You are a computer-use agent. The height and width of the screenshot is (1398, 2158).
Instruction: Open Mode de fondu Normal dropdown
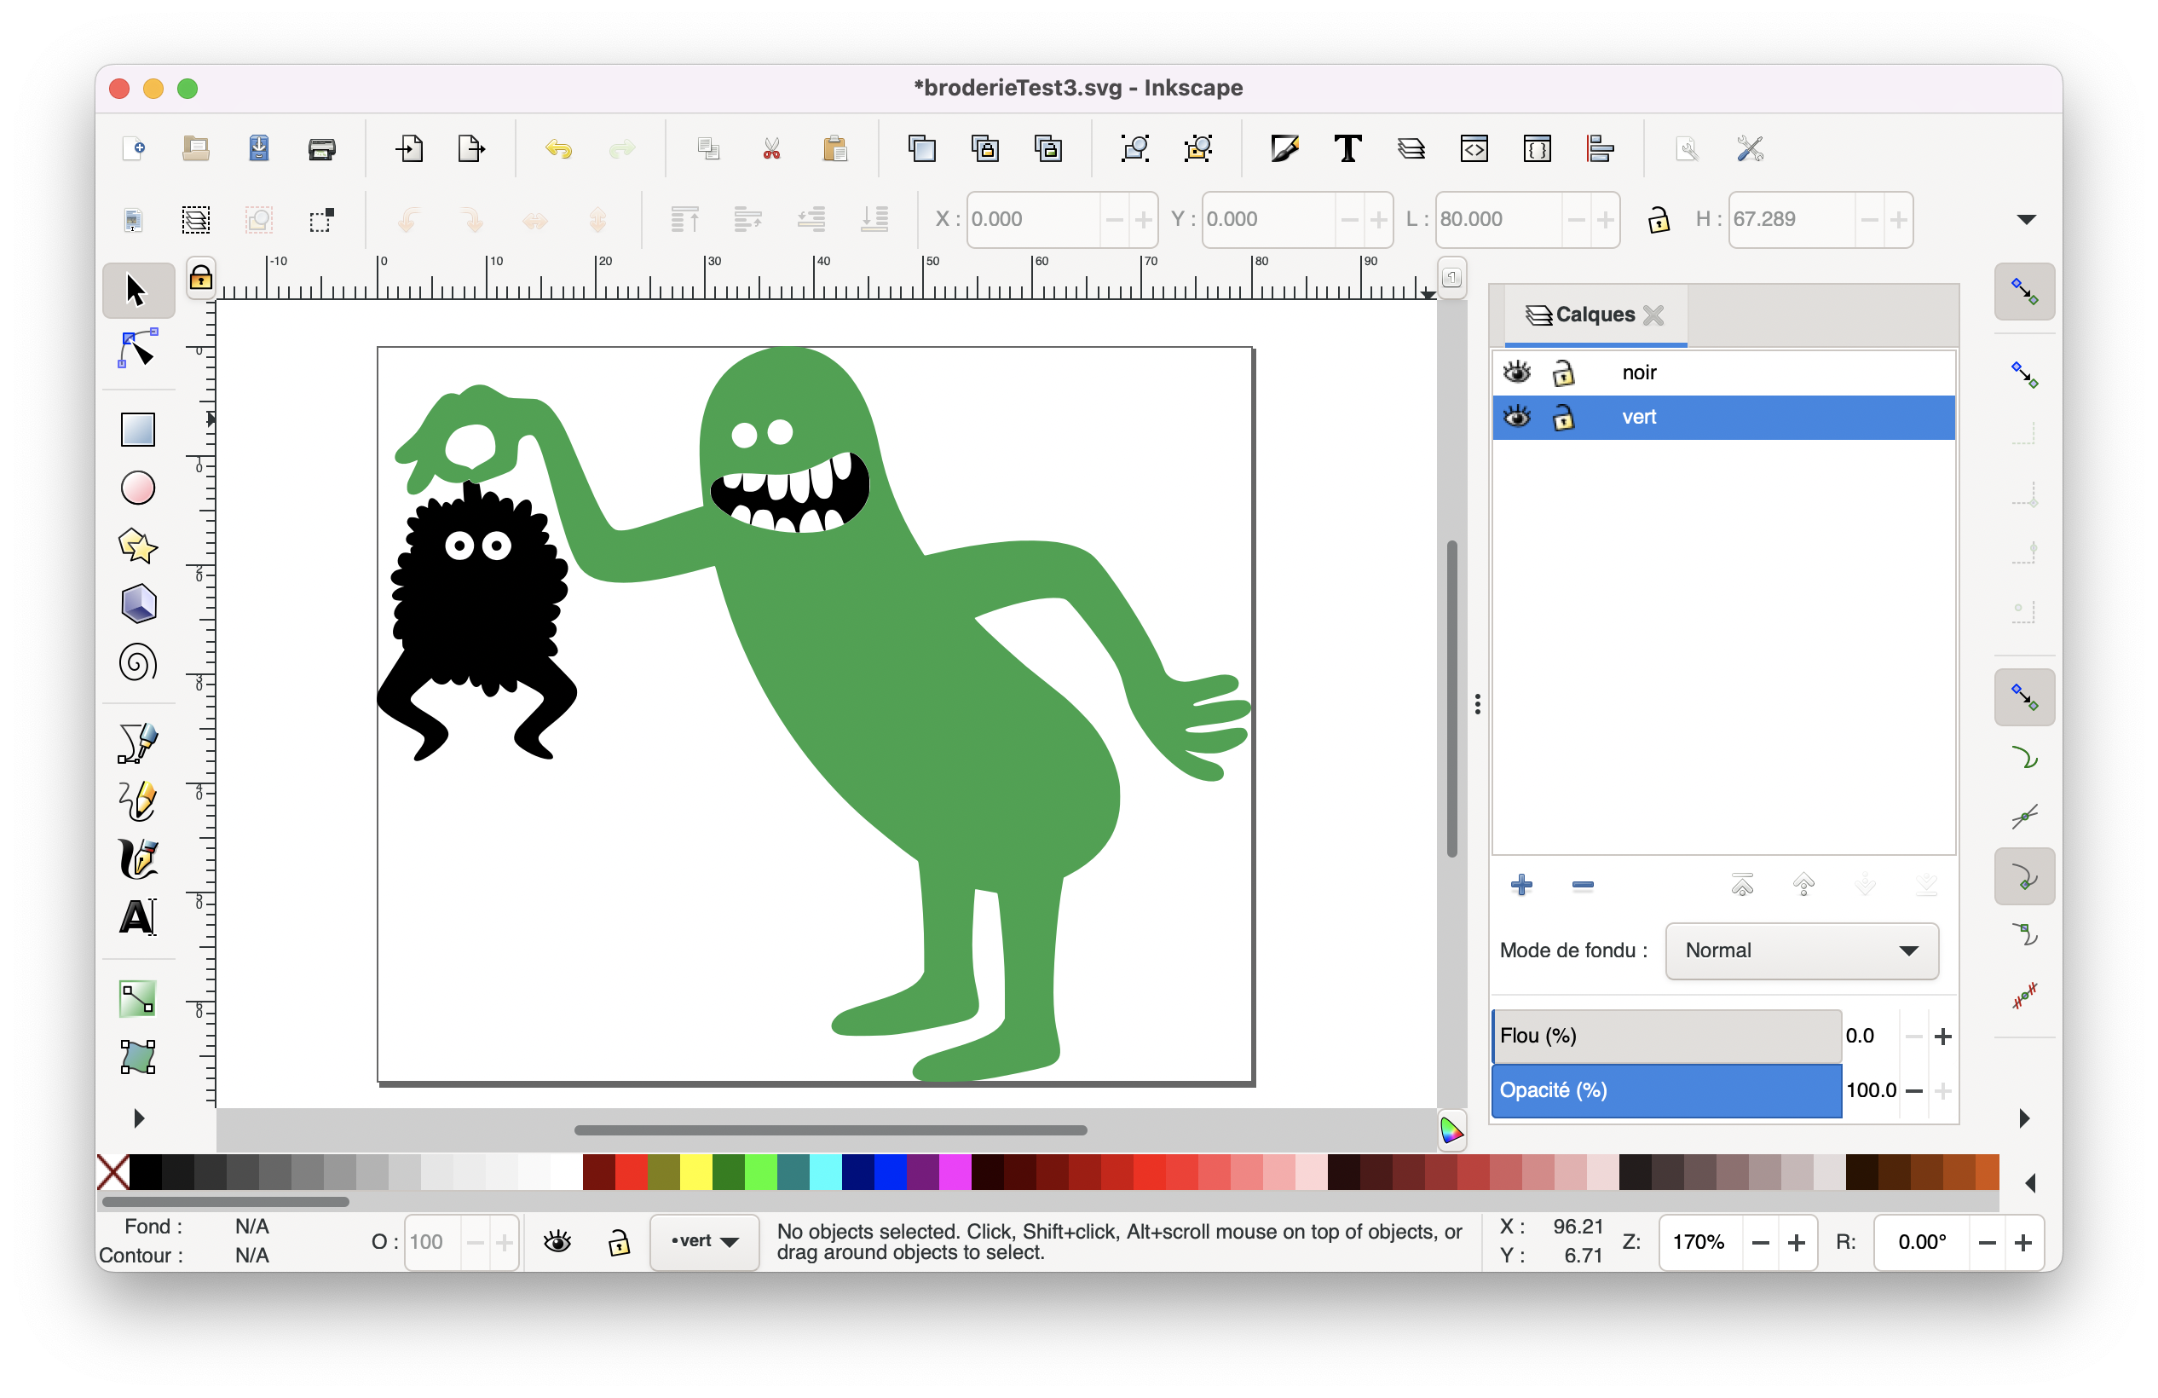(x=1802, y=951)
